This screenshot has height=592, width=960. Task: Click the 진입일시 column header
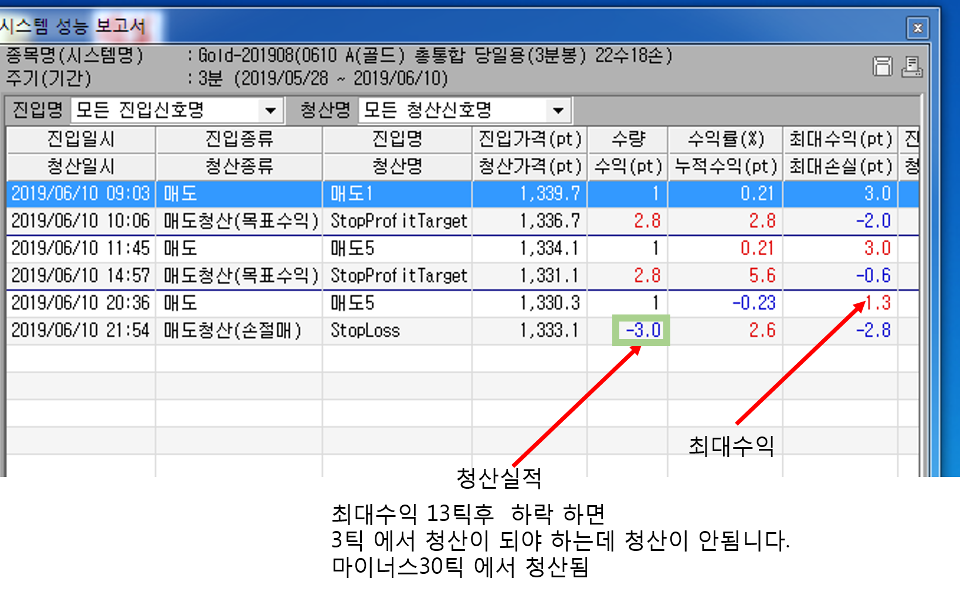81,139
